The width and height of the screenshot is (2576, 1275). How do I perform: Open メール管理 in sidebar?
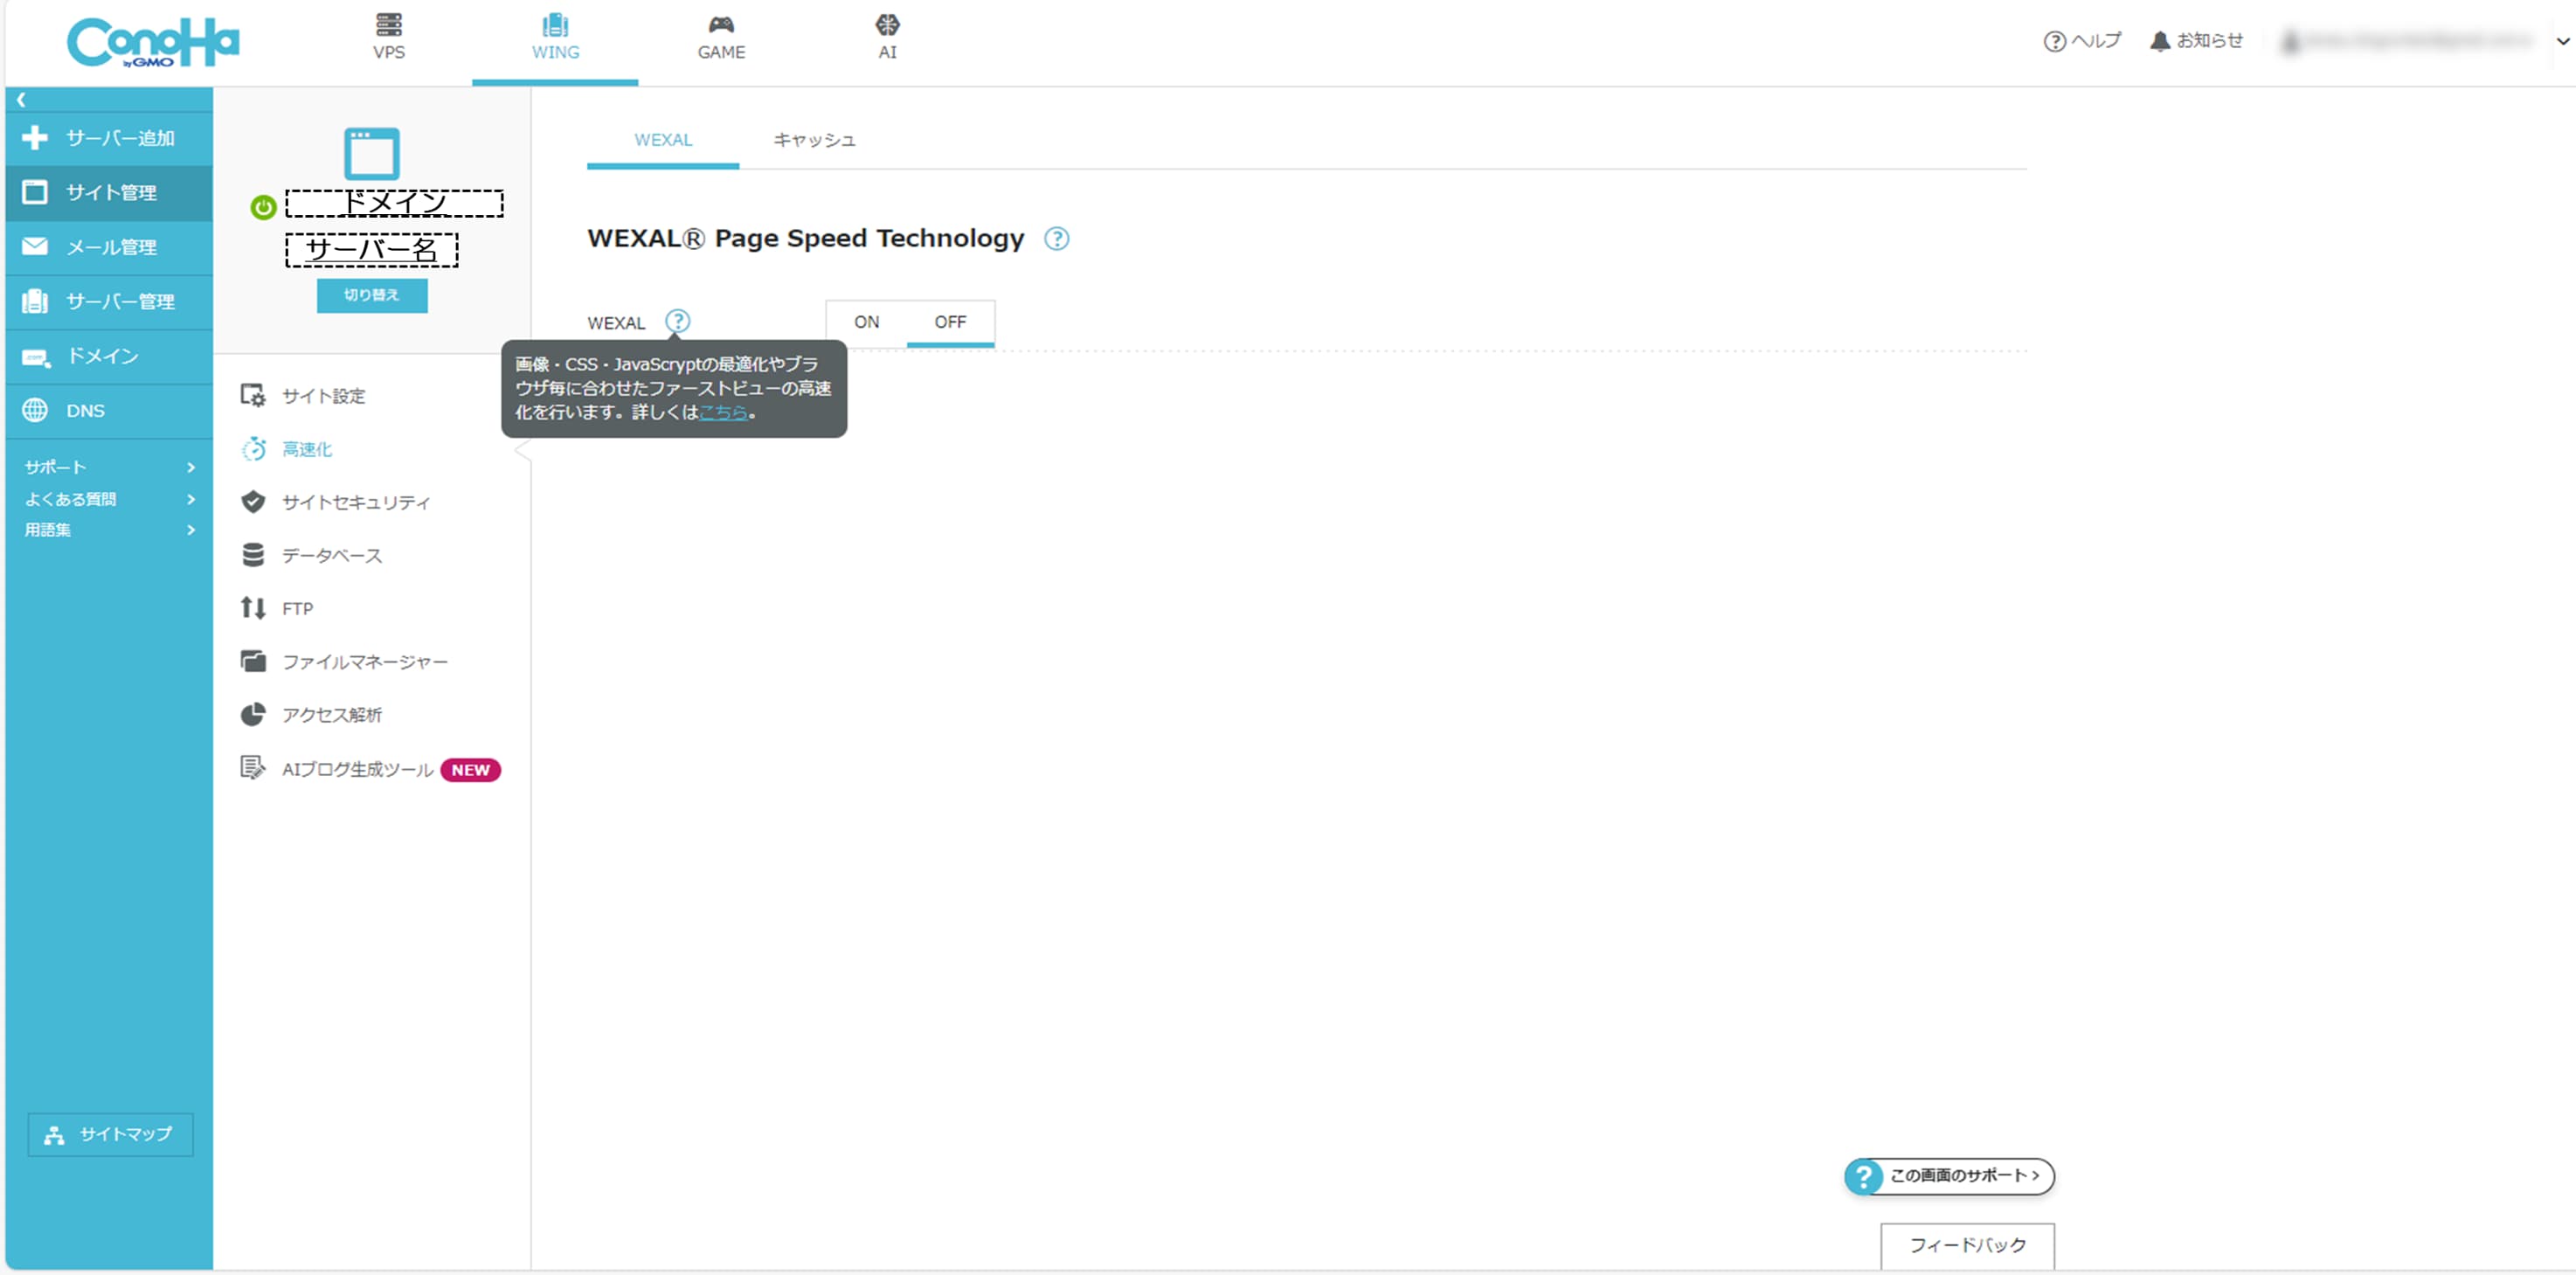click(x=109, y=247)
